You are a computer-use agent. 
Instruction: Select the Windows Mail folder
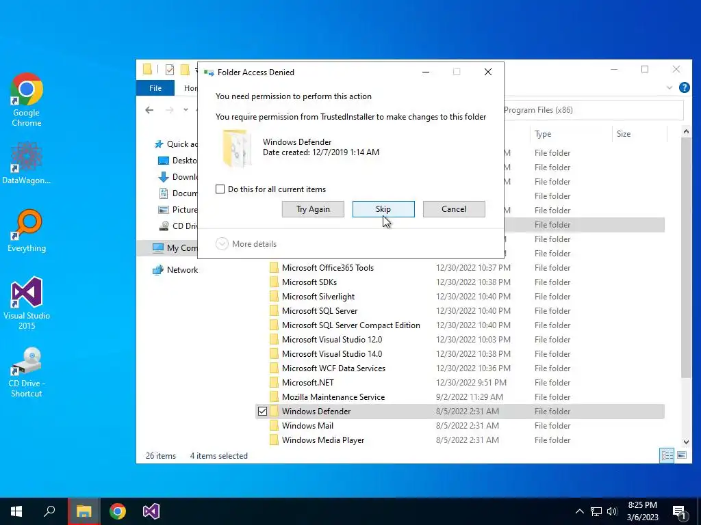307,425
